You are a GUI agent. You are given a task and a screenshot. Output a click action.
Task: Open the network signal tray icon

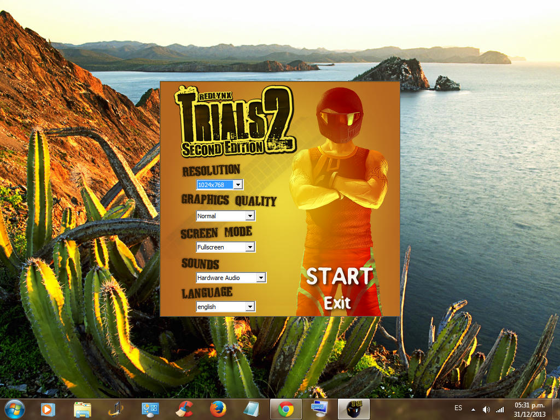coord(500,409)
